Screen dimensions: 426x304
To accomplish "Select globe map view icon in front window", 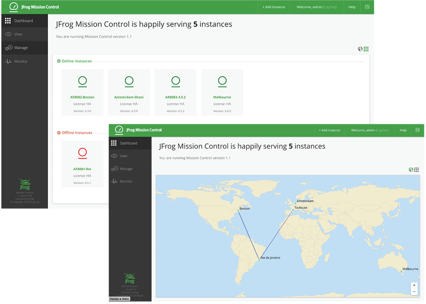I will pyautogui.click(x=411, y=170).
